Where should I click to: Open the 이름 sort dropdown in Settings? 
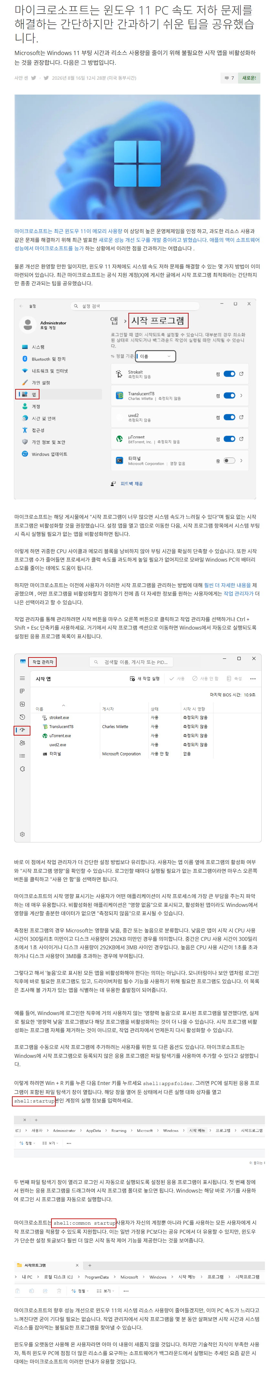[x=156, y=356]
